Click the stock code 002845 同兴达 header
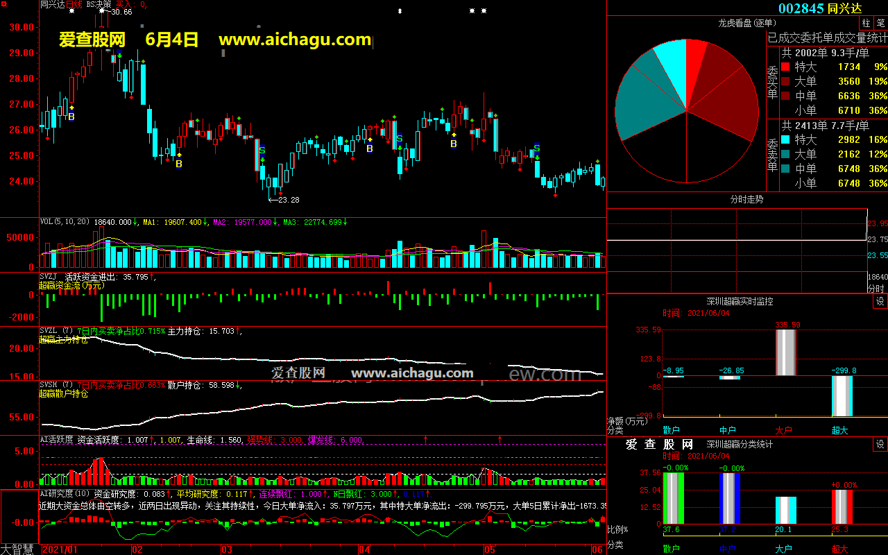This screenshot has height=555, width=888. tap(819, 8)
